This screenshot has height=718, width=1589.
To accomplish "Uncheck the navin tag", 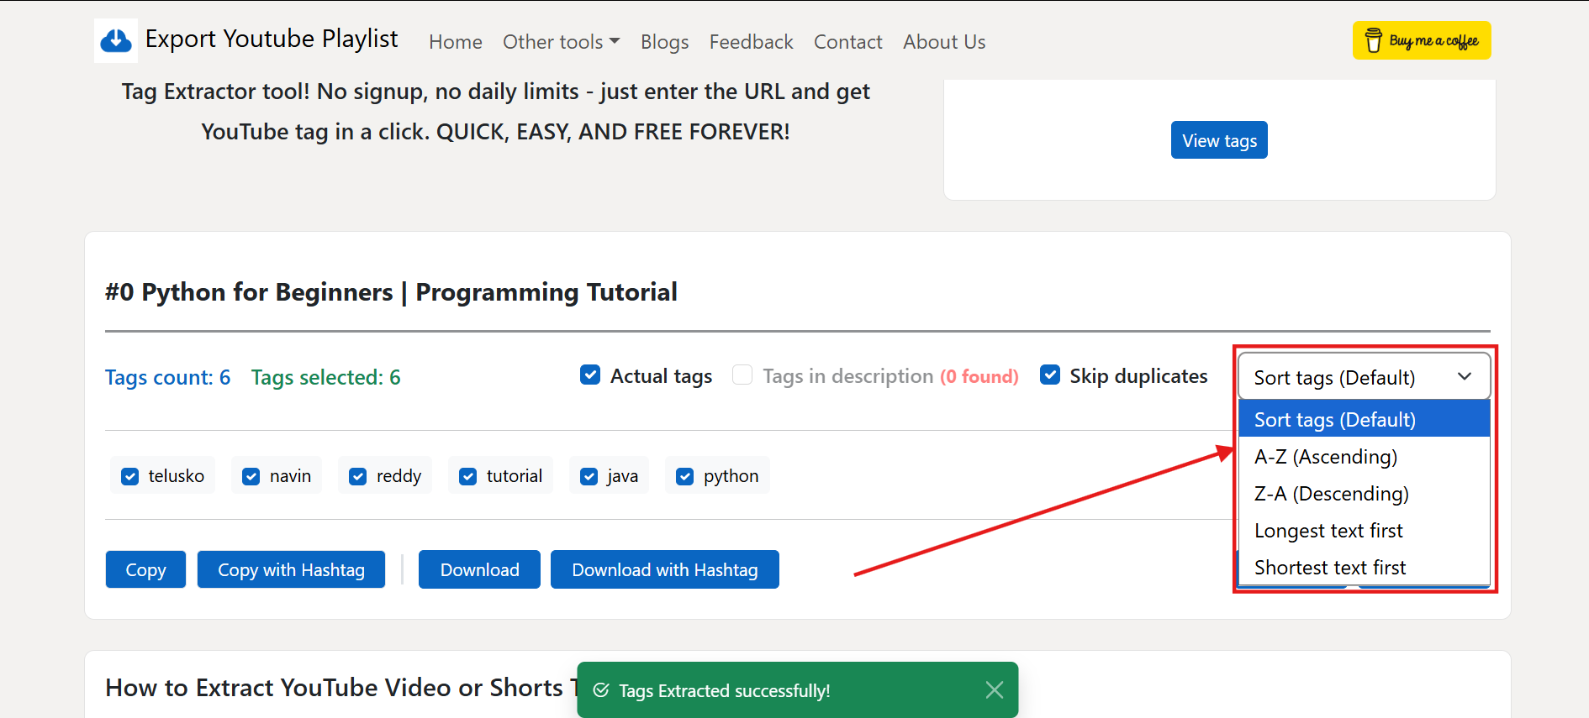I will point(251,476).
